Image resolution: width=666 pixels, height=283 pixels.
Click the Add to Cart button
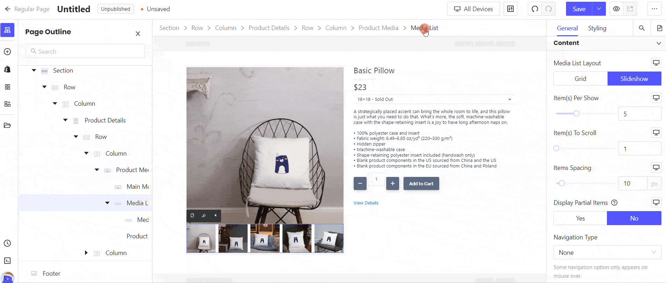tap(421, 184)
